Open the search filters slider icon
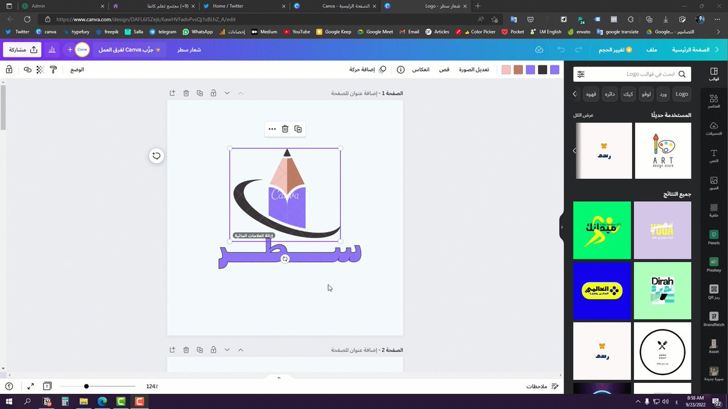The width and height of the screenshot is (728, 409). click(581, 74)
